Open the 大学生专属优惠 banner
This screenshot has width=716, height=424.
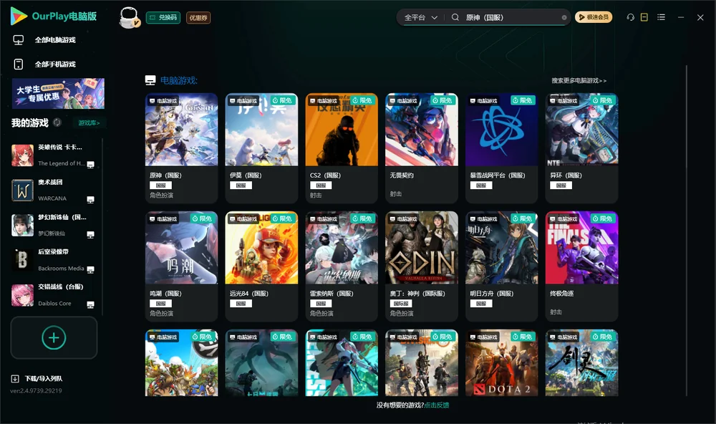point(58,94)
